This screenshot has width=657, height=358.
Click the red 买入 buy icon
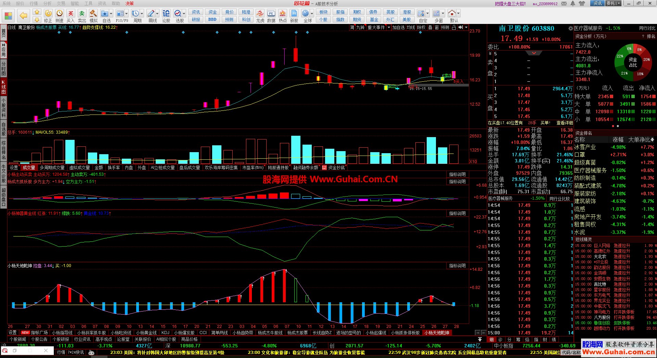[x=70, y=13]
